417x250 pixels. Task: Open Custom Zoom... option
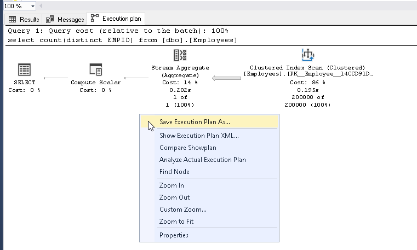[x=182, y=210]
